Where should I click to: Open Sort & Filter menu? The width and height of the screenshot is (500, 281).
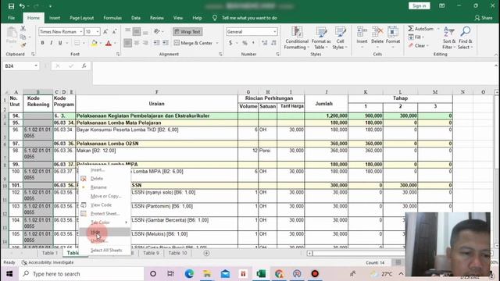click(x=449, y=38)
